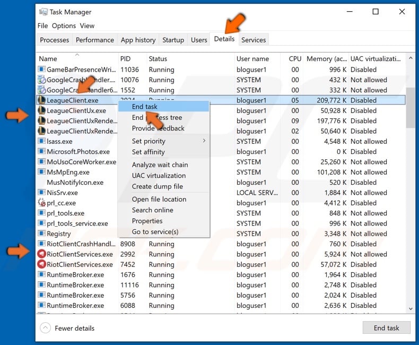Open the File menu
Screen dimensions: 419x345
[42, 25]
